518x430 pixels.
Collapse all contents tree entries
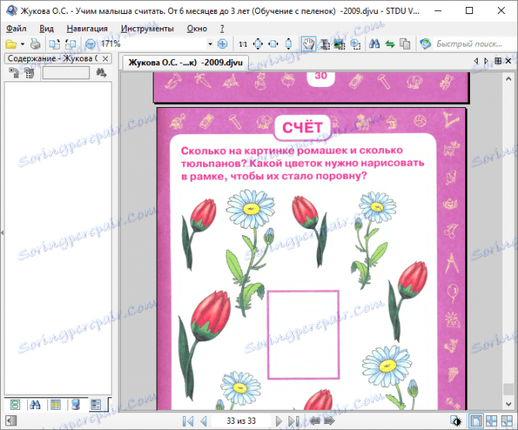point(29,73)
